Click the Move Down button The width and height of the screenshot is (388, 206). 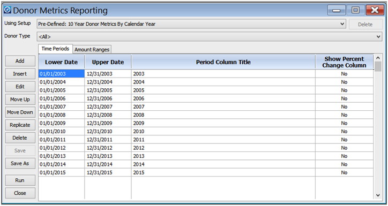[x=20, y=112]
